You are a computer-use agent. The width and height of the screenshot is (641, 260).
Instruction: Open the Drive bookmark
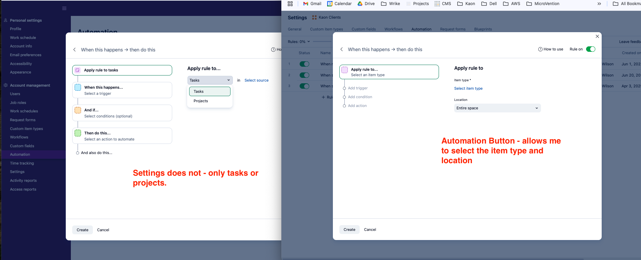(366, 4)
